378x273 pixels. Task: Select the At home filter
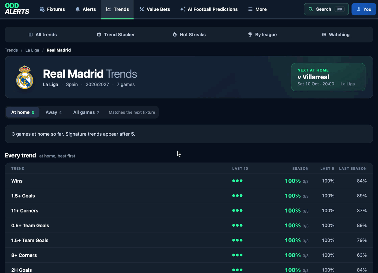click(x=23, y=112)
